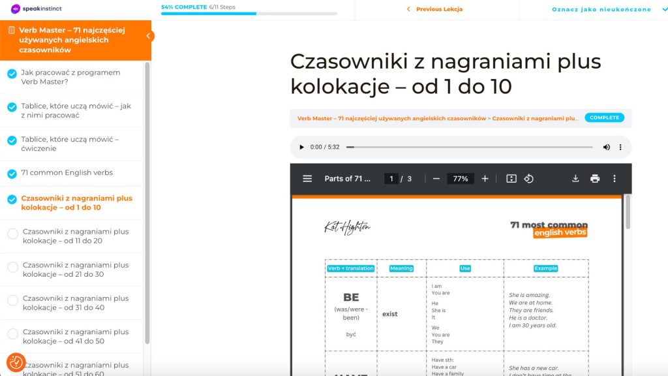Click the '71 most common english verbs' badge
Image resolution: width=668 pixels, height=376 pixels.
pyautogui.click(x=549, y=229)
